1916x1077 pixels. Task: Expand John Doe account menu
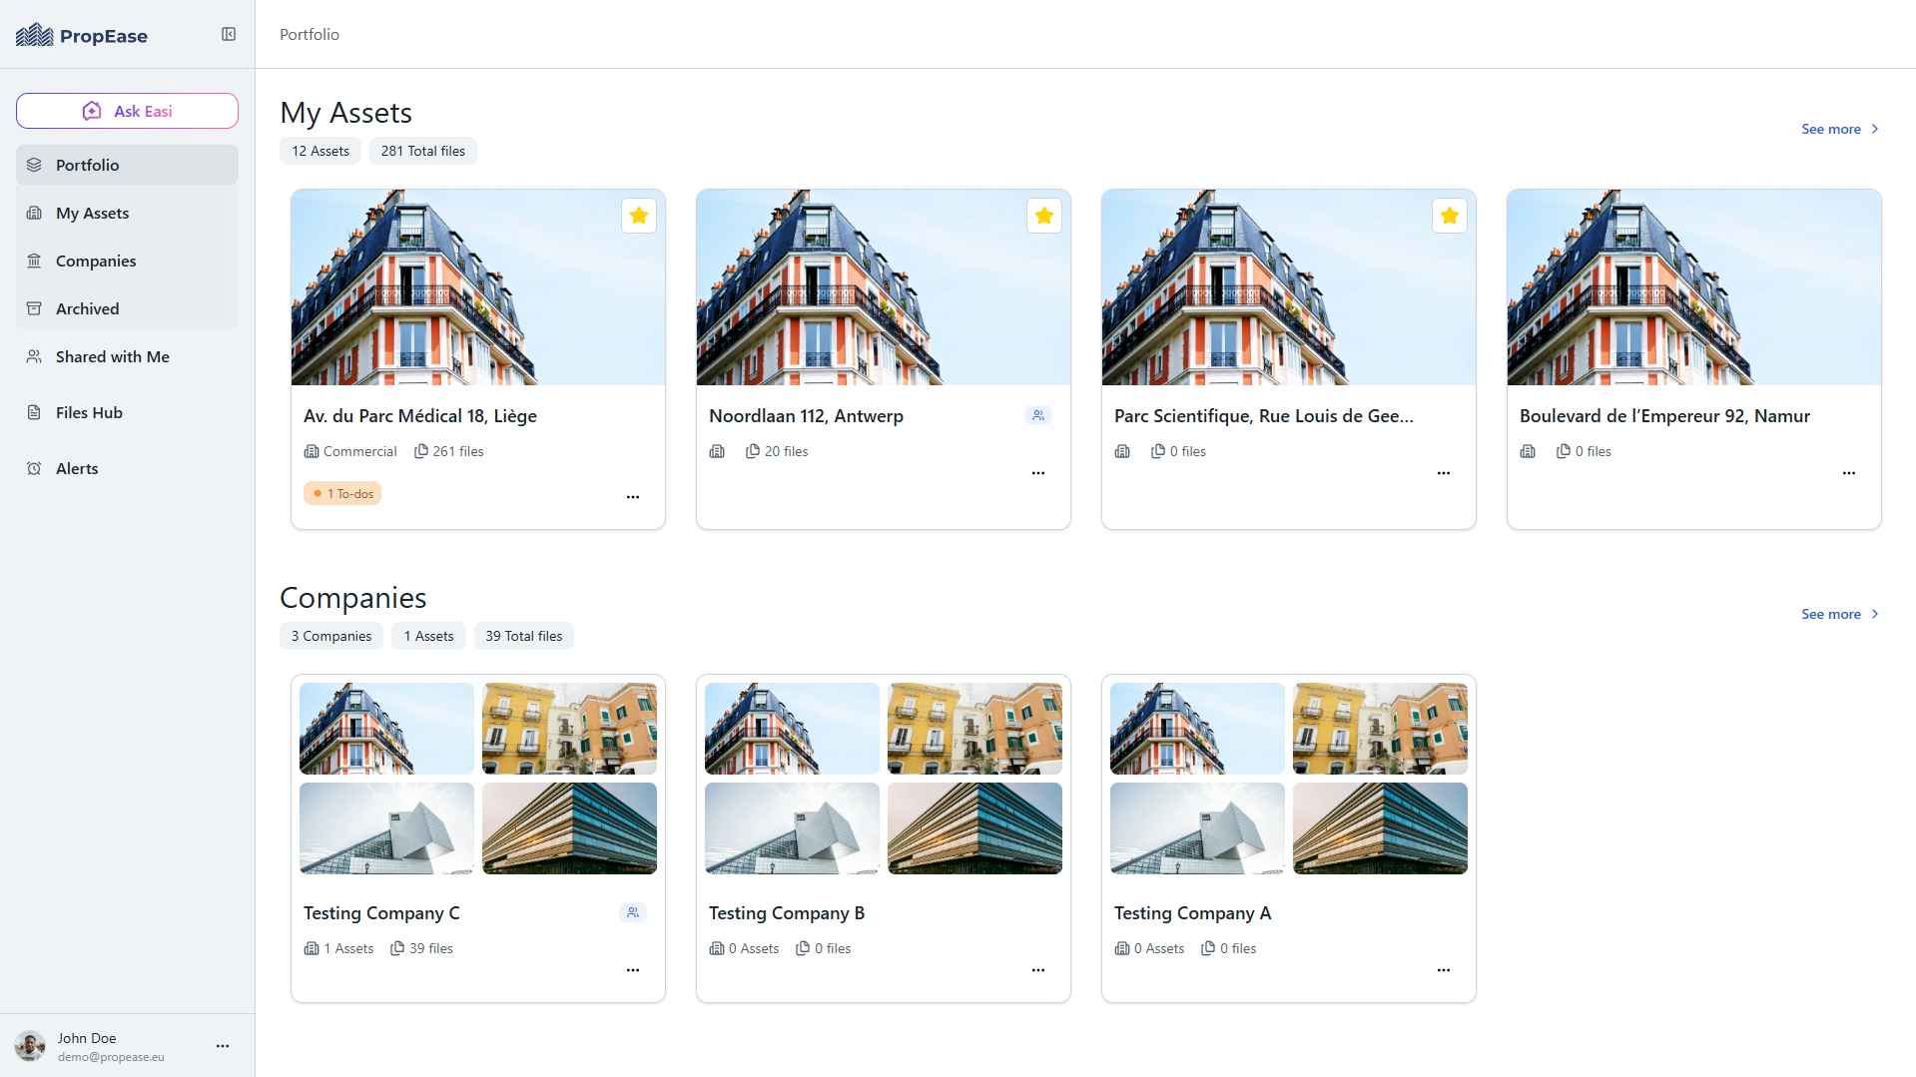click(223, 1046)
